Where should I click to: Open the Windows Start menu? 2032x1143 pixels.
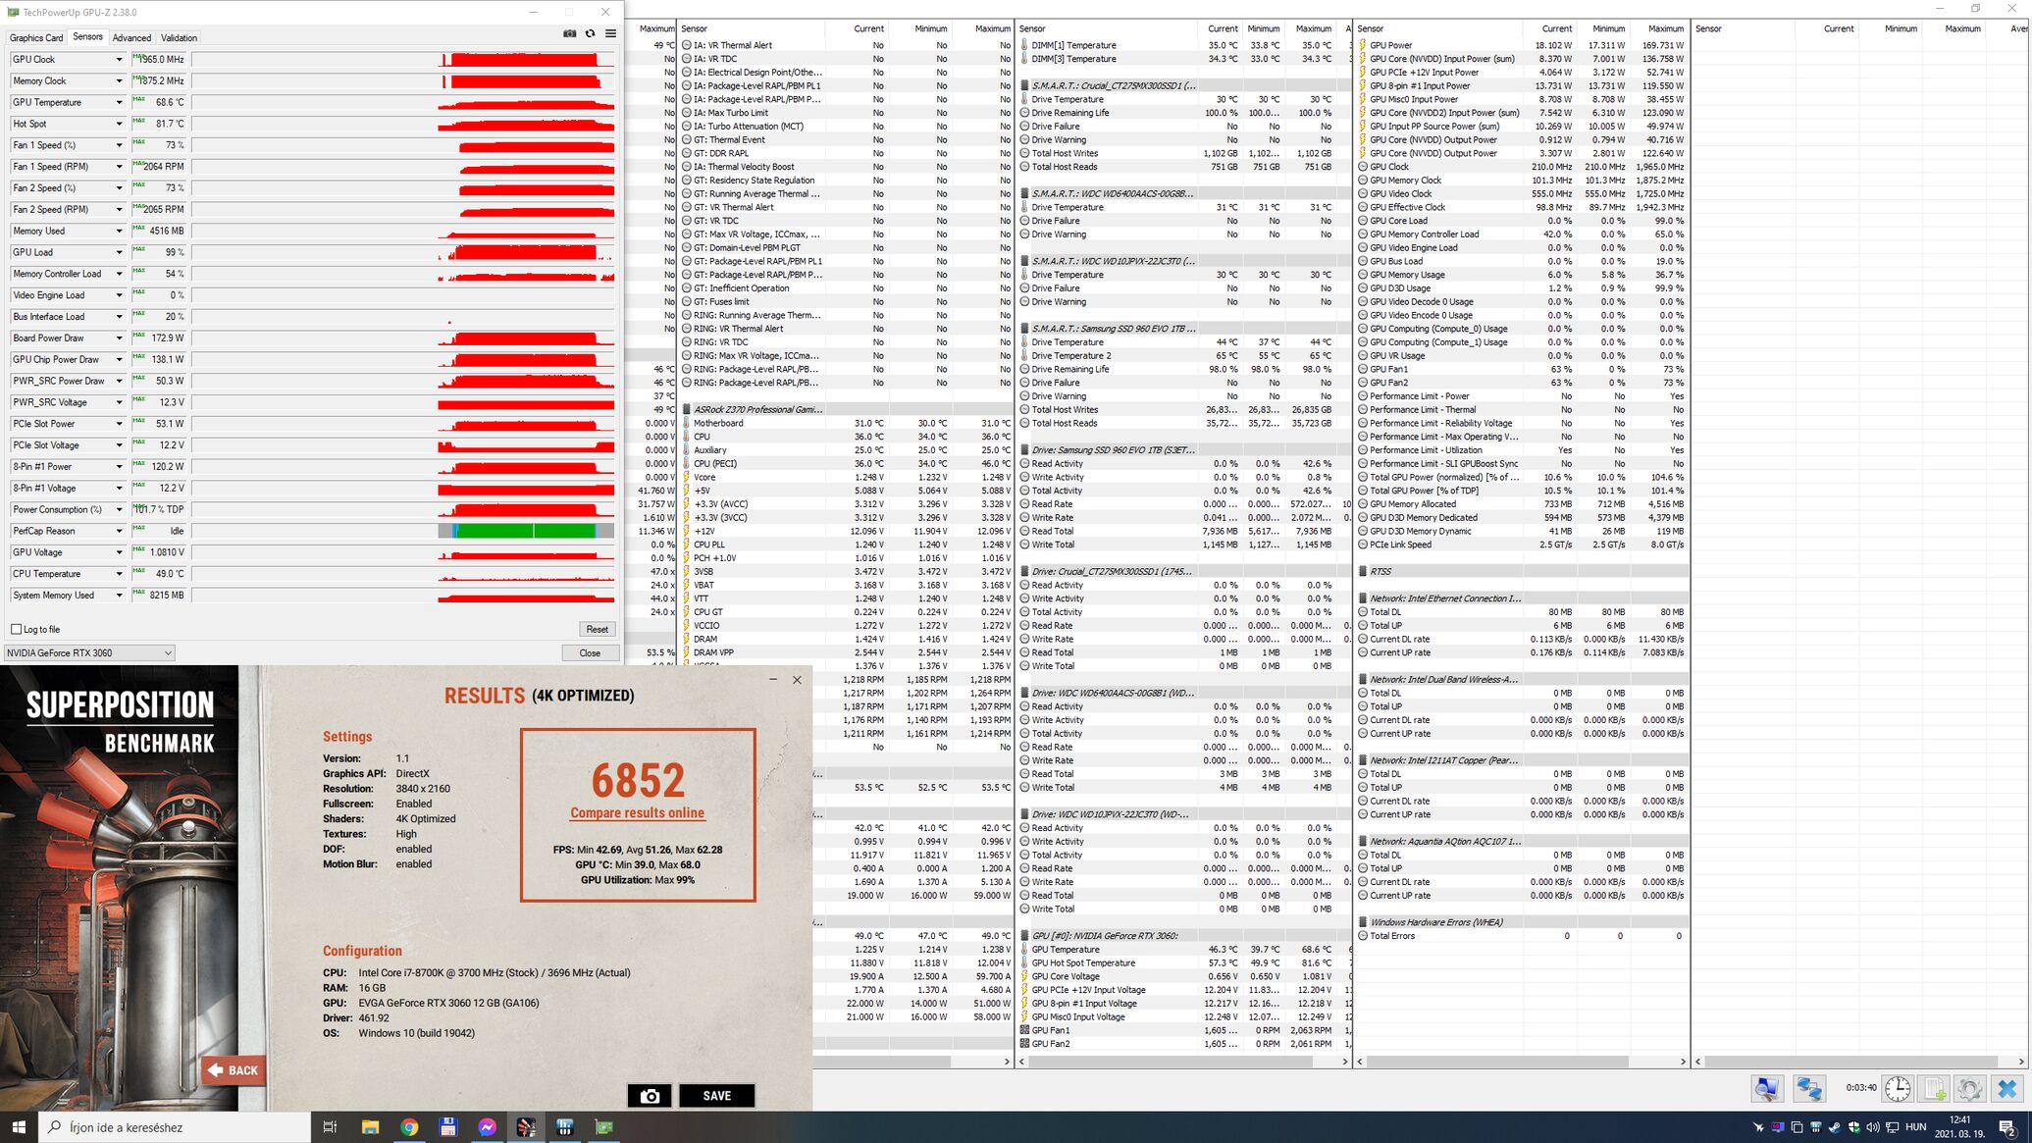(19, 1127)
